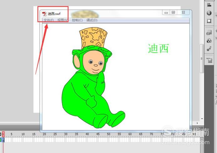Click frame 70 on the timeline ruler

(x=151, y=134)
